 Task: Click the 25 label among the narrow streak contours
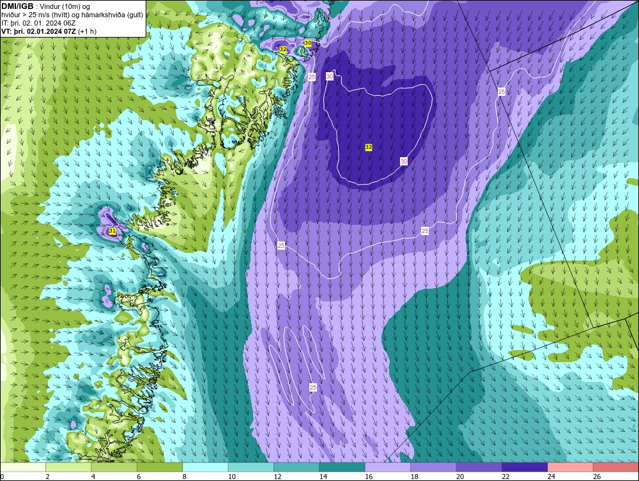click(x=313, y=387)
